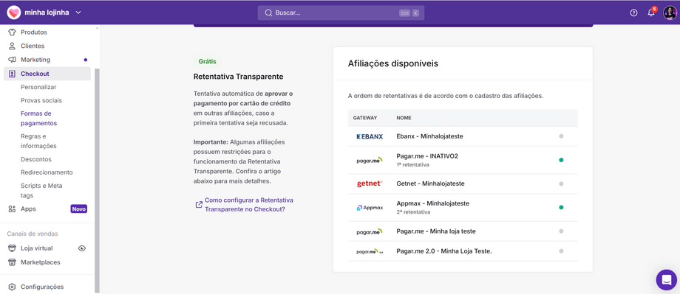Click the Ebanx gateway logo
The image size is (680, 294).
tap(370, 136)
